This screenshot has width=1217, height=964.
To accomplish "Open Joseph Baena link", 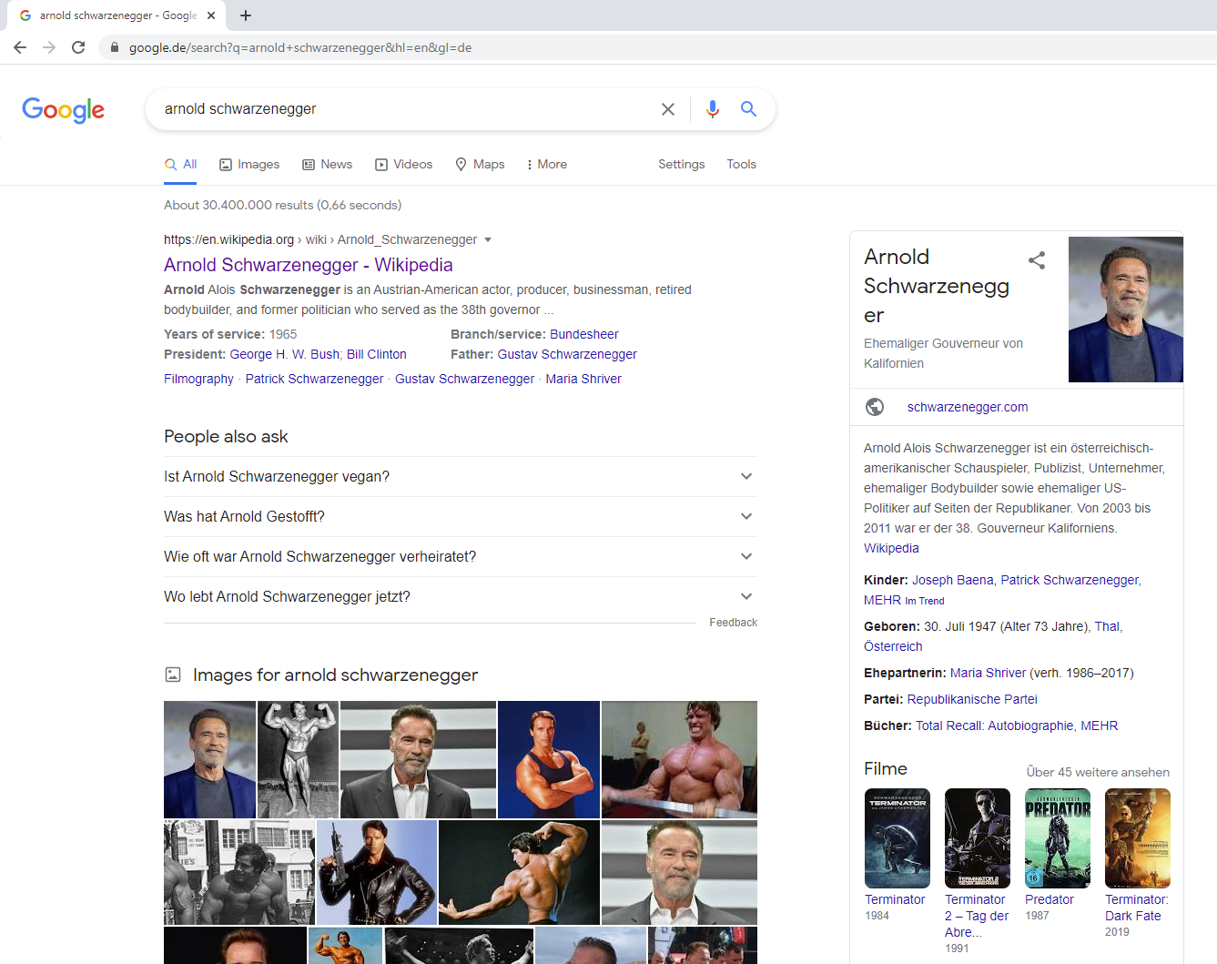I will click(953, 580).
